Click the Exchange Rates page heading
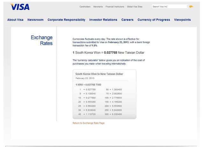This screenshot has height=147, width=204. [x=42, y=40]
